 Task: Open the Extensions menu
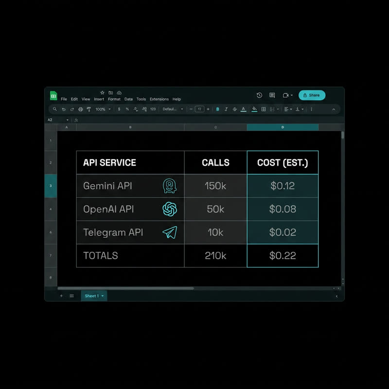[159, 99]
